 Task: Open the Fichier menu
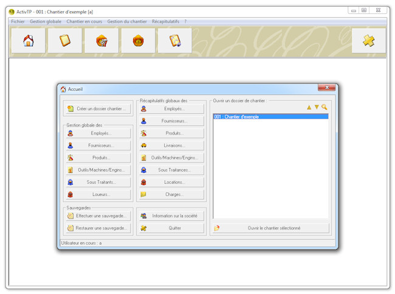(18, 21)
